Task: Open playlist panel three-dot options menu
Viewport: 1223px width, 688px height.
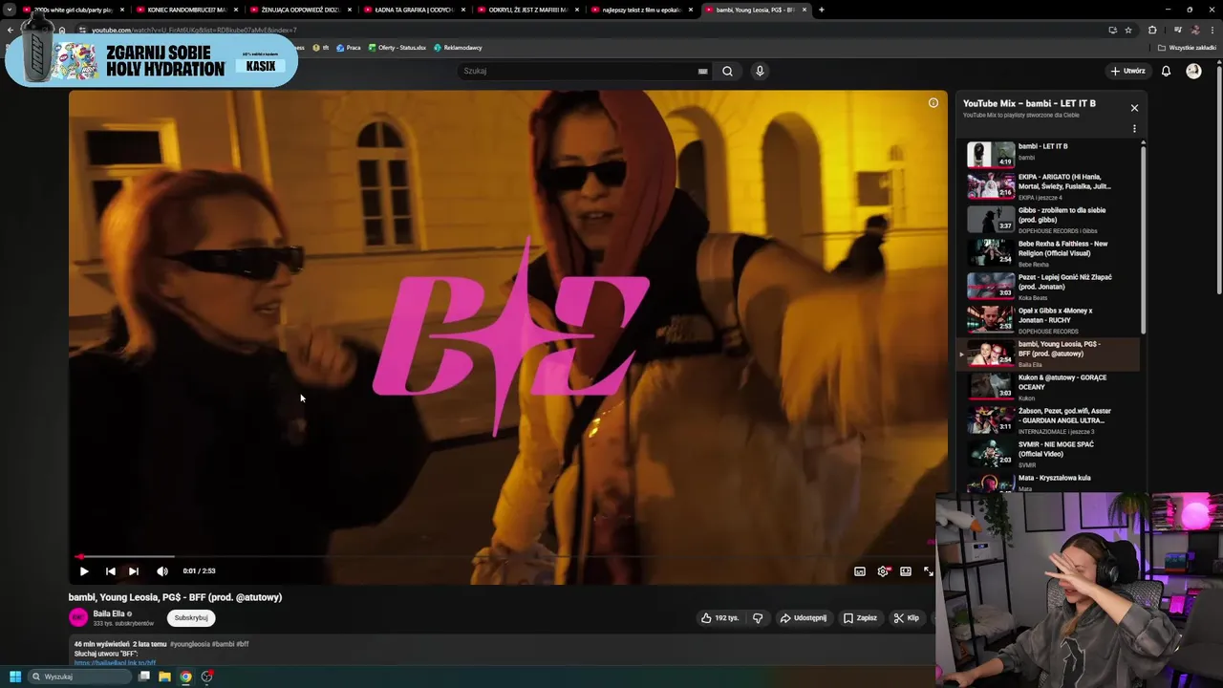Action: tap(1134, 128)
